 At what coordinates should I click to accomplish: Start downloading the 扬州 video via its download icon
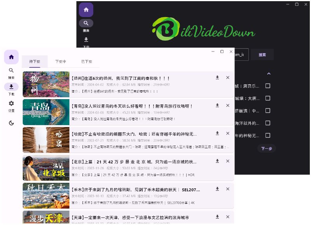(217, 77)
